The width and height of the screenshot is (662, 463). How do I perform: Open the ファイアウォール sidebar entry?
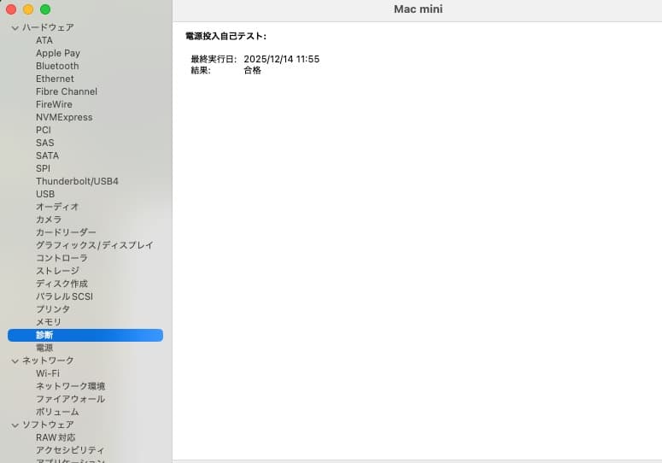coord(71,399)
